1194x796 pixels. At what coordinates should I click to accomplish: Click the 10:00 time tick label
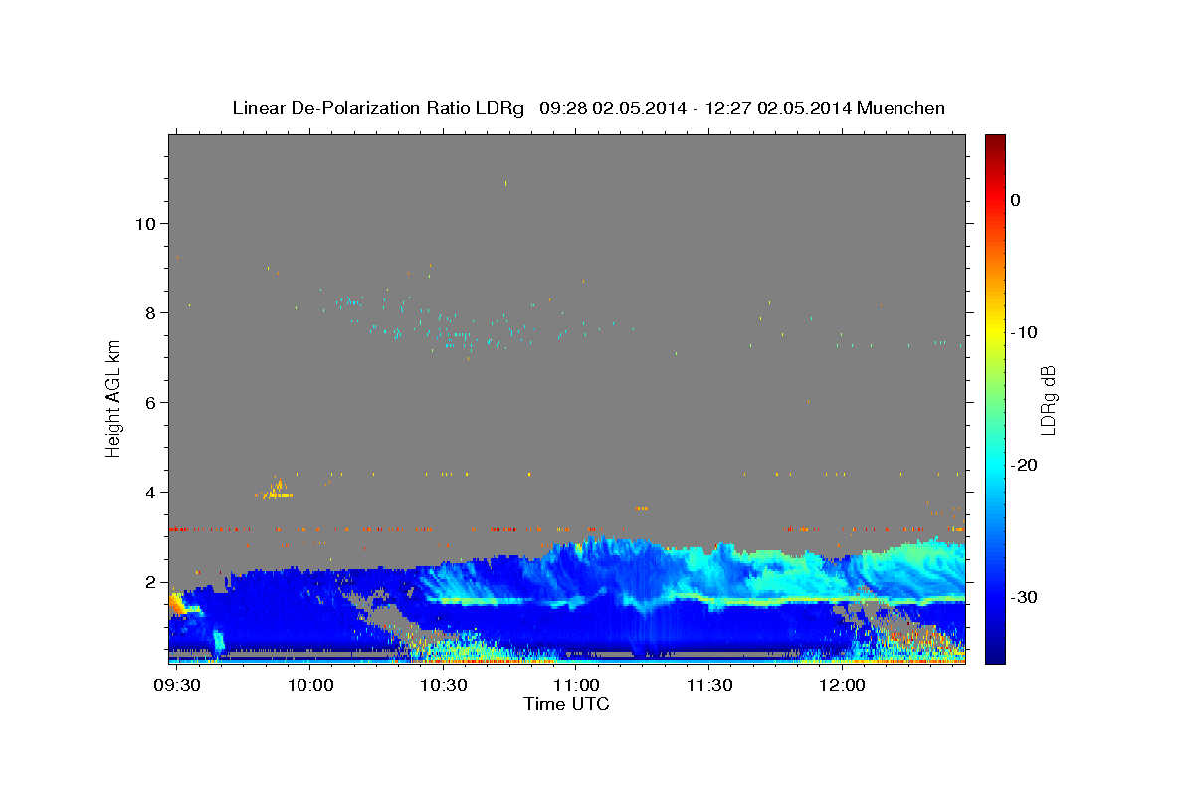(x=310, y=686)
